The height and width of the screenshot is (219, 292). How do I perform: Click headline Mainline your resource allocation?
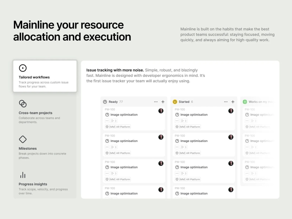coord(72,31)
